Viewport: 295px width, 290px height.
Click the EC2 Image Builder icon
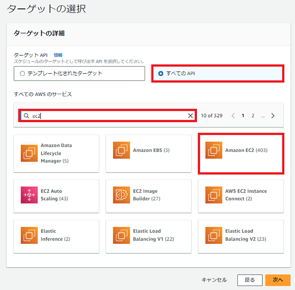coord(121,195)
